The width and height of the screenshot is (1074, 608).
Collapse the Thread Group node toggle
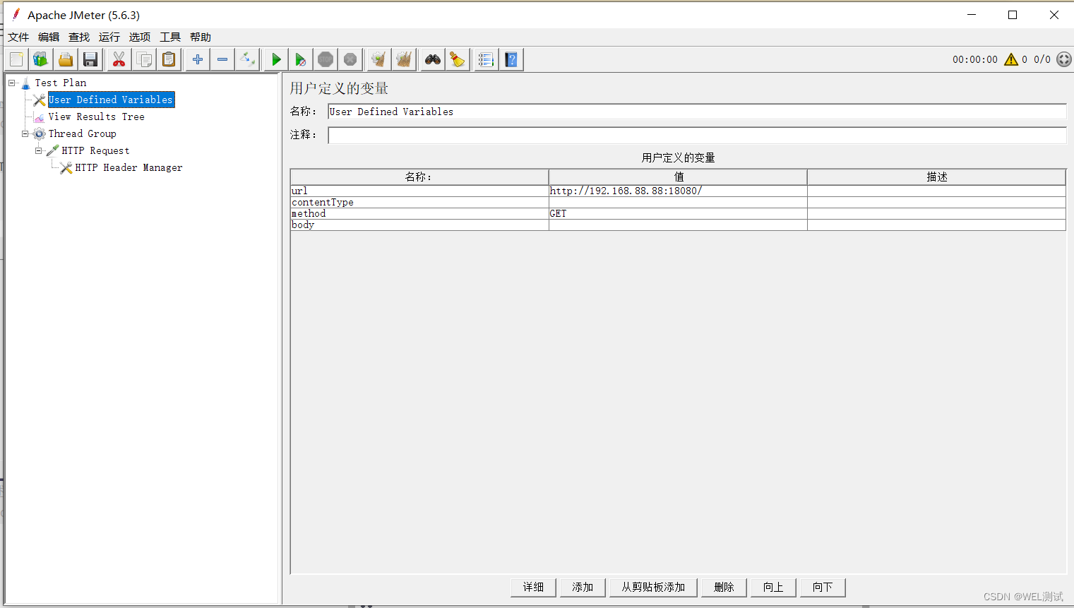25,133
